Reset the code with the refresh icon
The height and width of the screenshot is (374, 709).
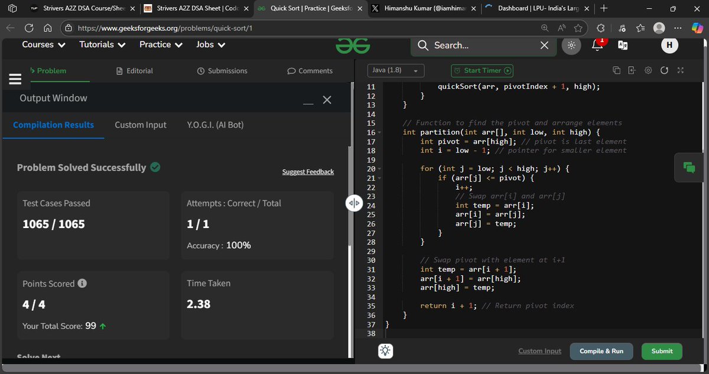click(664, 70)
